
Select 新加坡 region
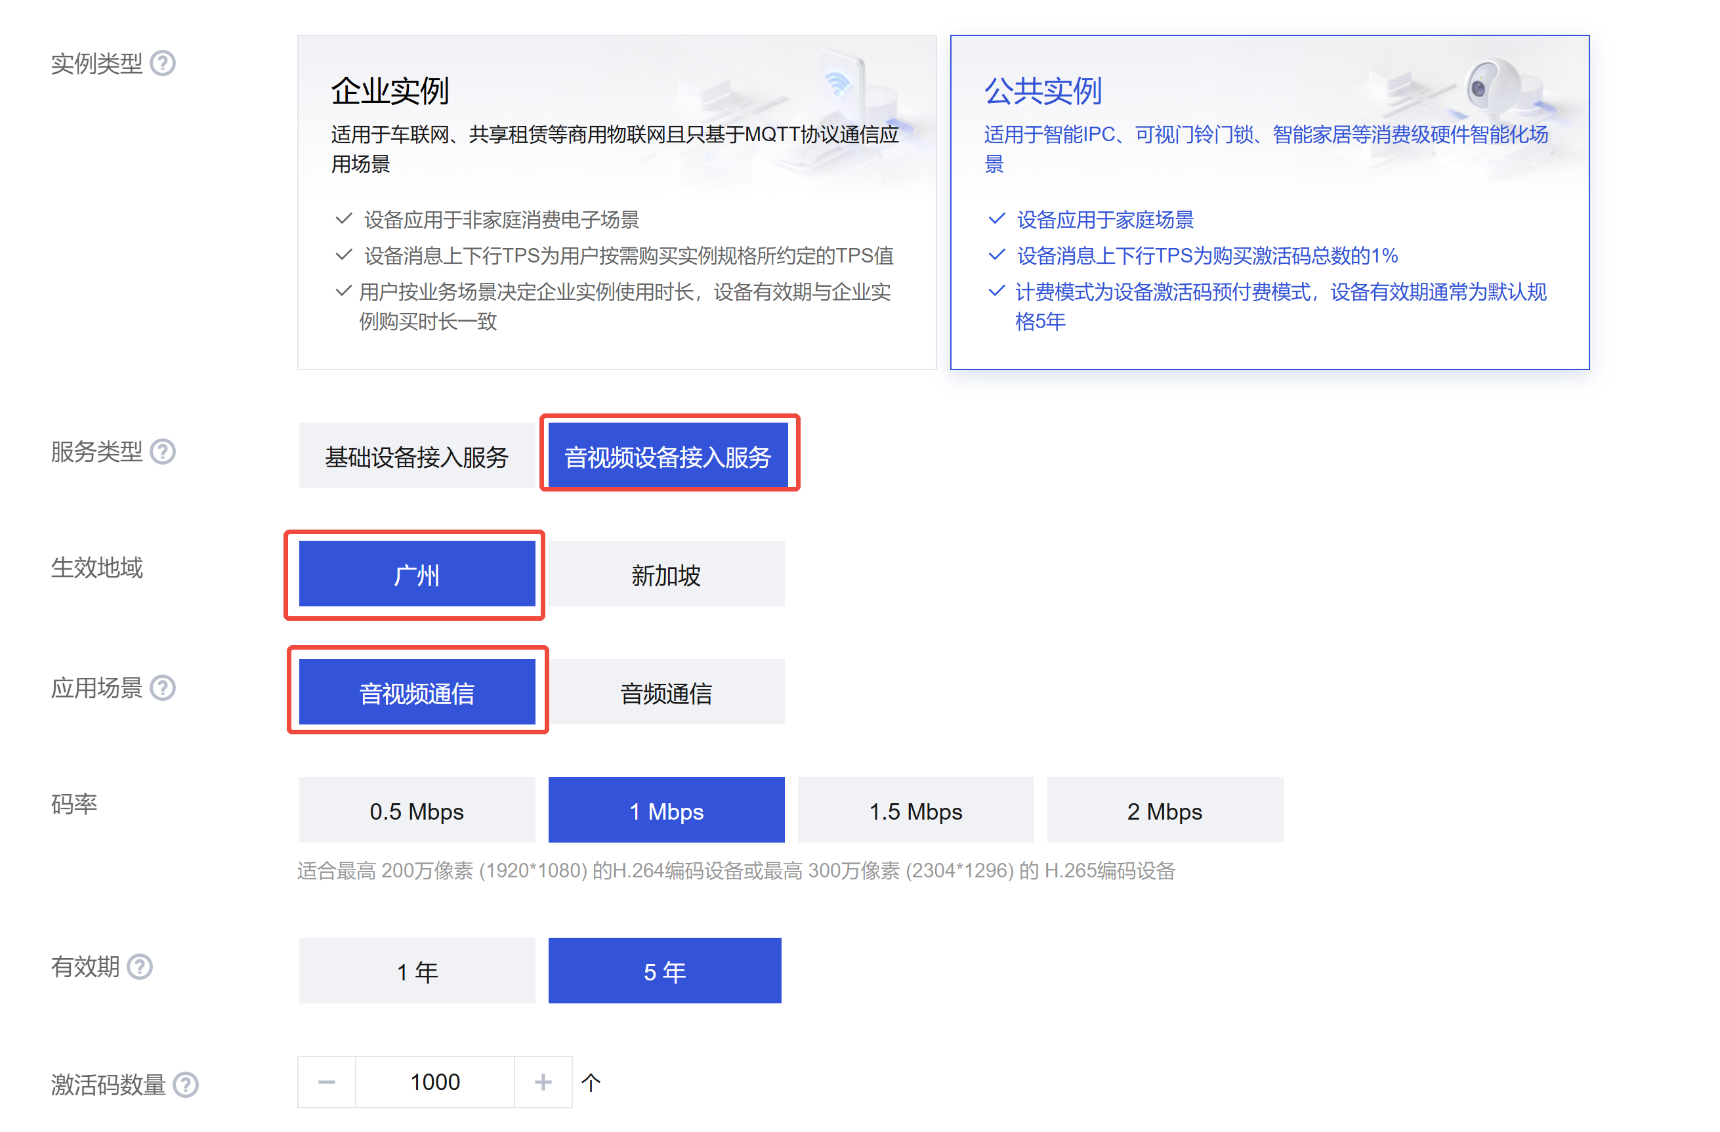click(x=665, y=574)
